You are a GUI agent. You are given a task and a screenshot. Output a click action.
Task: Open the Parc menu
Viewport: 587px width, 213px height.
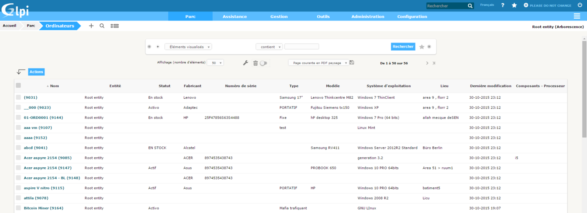(x=190, y=16)
